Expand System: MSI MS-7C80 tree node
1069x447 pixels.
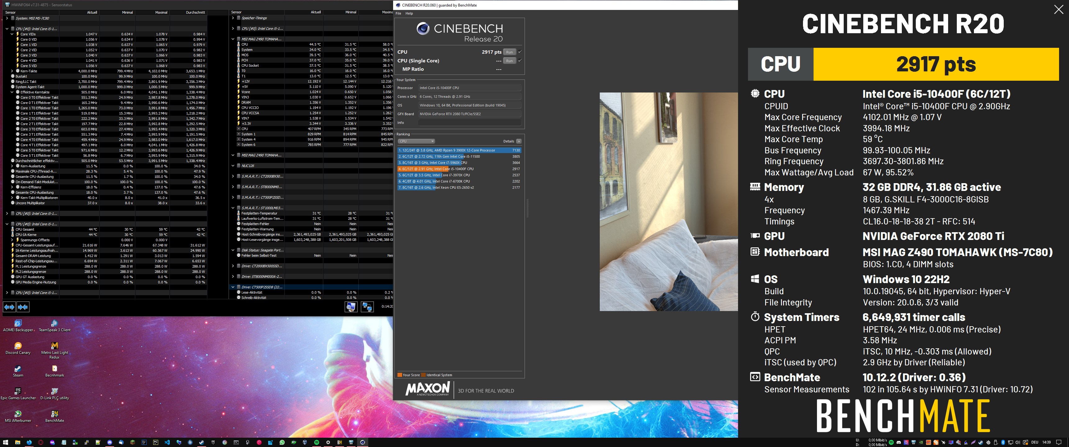7,18
